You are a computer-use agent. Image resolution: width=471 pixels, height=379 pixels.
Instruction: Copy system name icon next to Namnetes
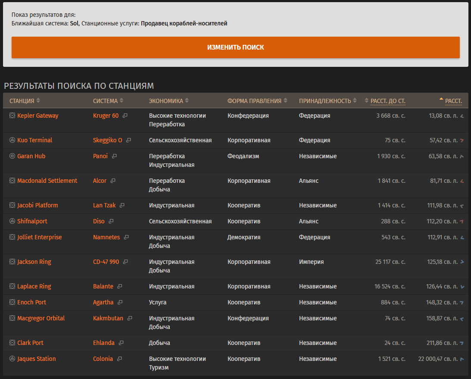point(126,237)
